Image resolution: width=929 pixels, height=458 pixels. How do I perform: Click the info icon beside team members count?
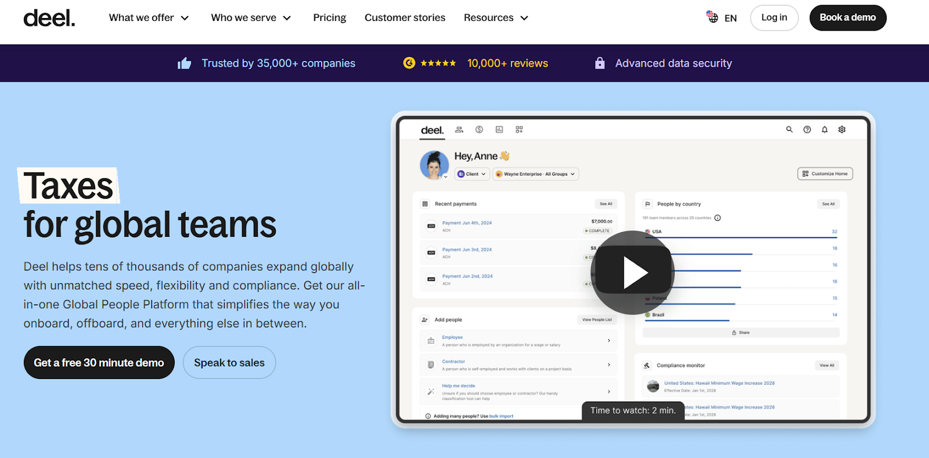[x=718, y=218]
